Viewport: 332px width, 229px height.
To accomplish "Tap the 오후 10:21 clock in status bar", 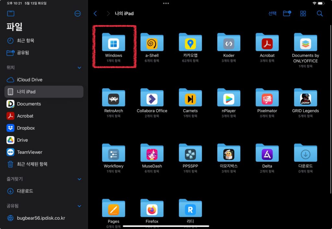I will tap(14, 3).
